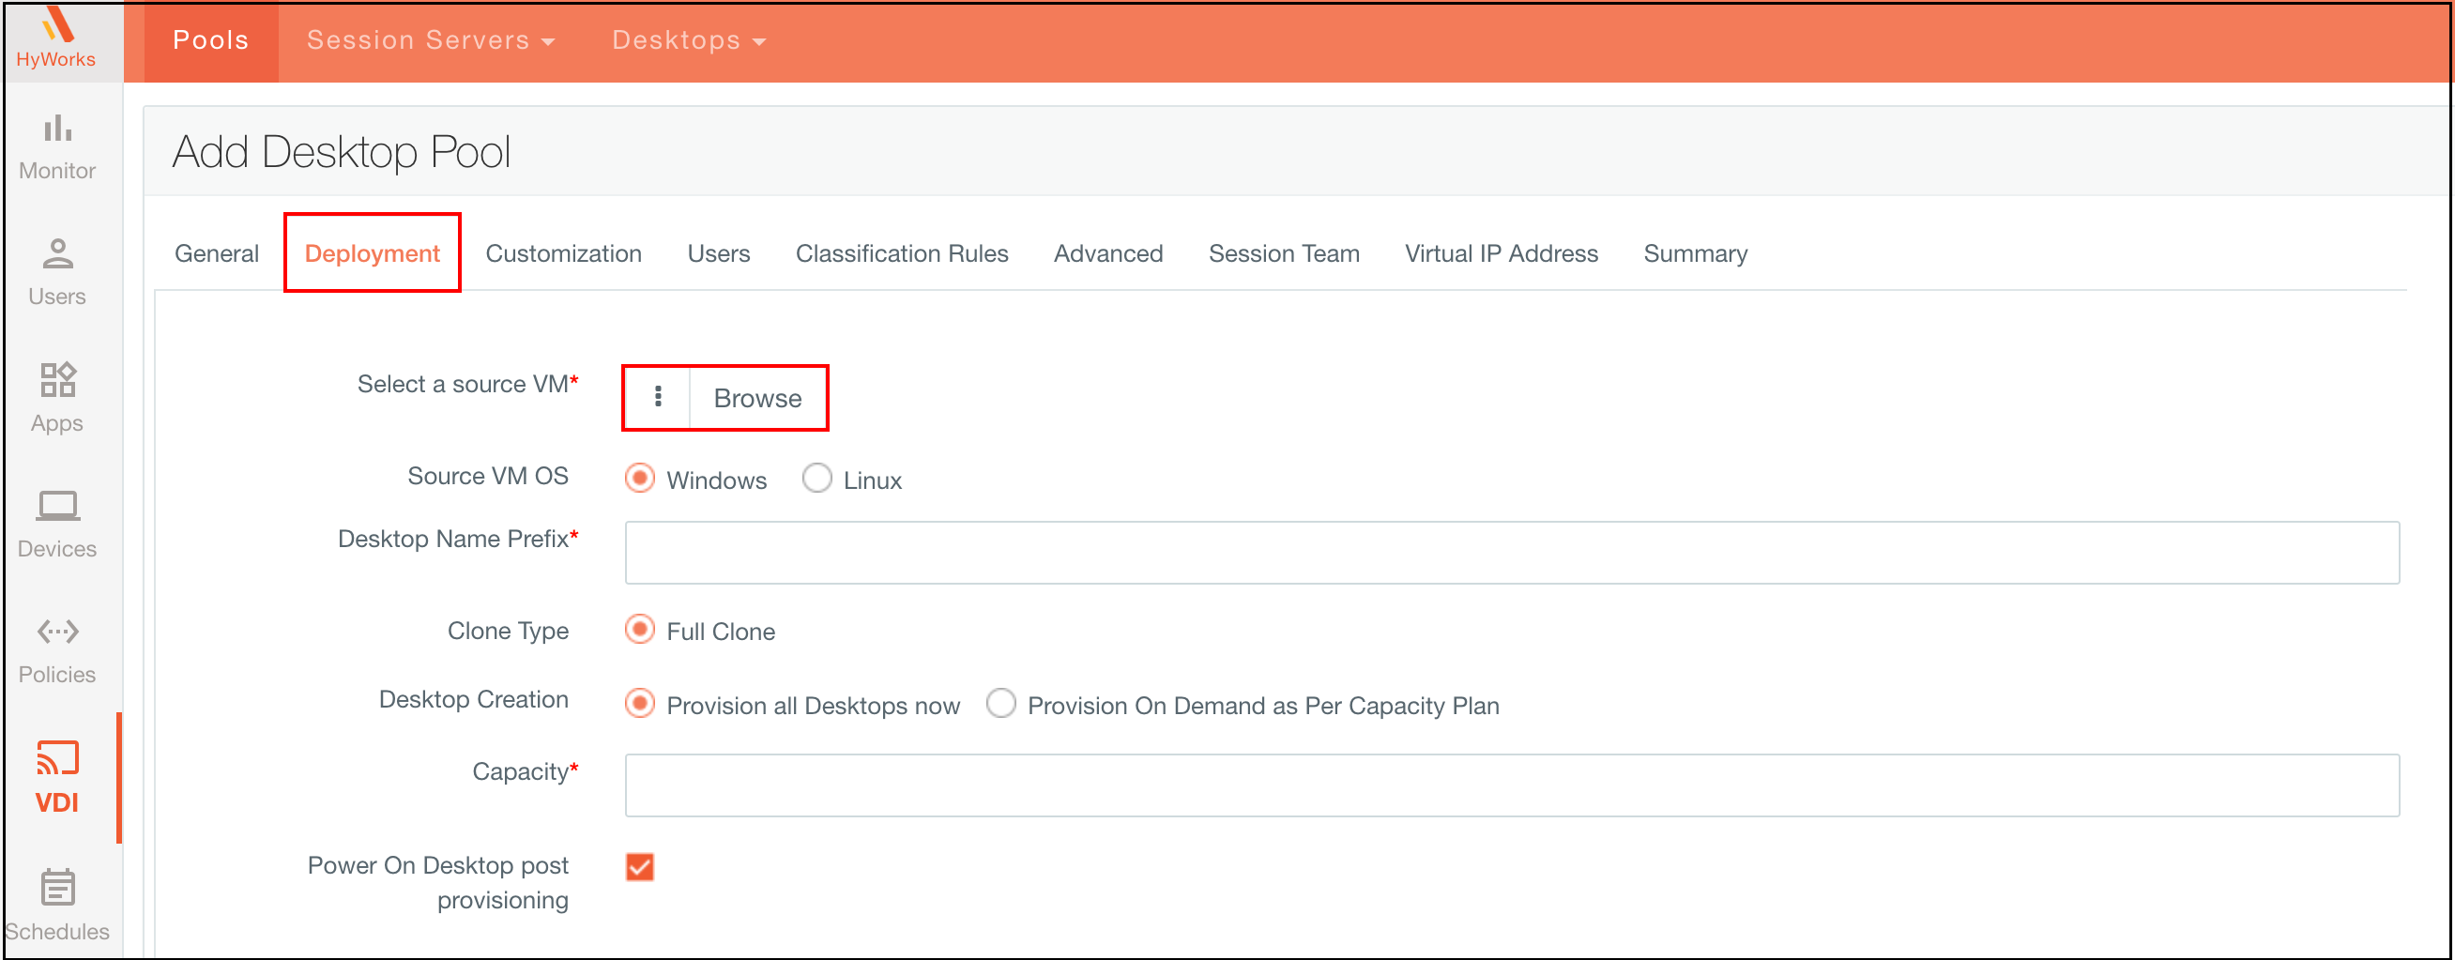This screenshot has height=960, width=2455.
Task: Switch to Virtual IP Address tab
Action: 1501,253
